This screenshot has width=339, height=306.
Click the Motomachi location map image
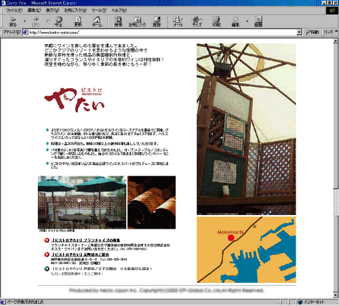click(246, 250)
